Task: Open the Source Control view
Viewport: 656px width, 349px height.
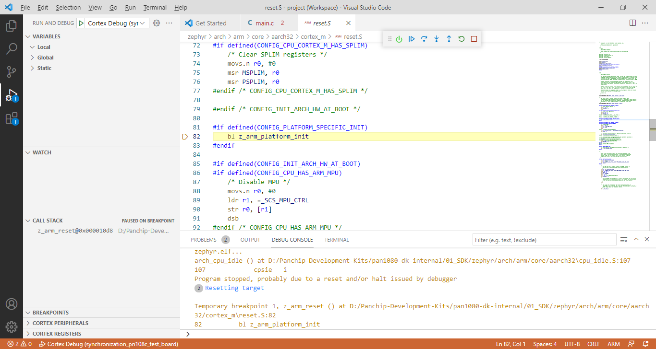Action: (12, 71)
